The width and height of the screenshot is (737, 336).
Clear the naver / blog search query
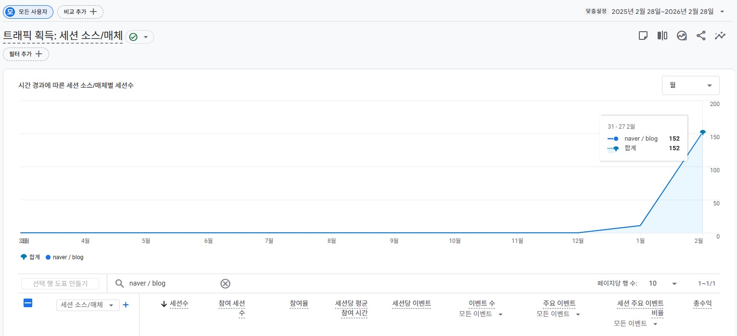[x=225, y=283]
